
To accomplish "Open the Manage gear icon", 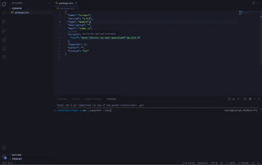I will click(x=4, y=157).
